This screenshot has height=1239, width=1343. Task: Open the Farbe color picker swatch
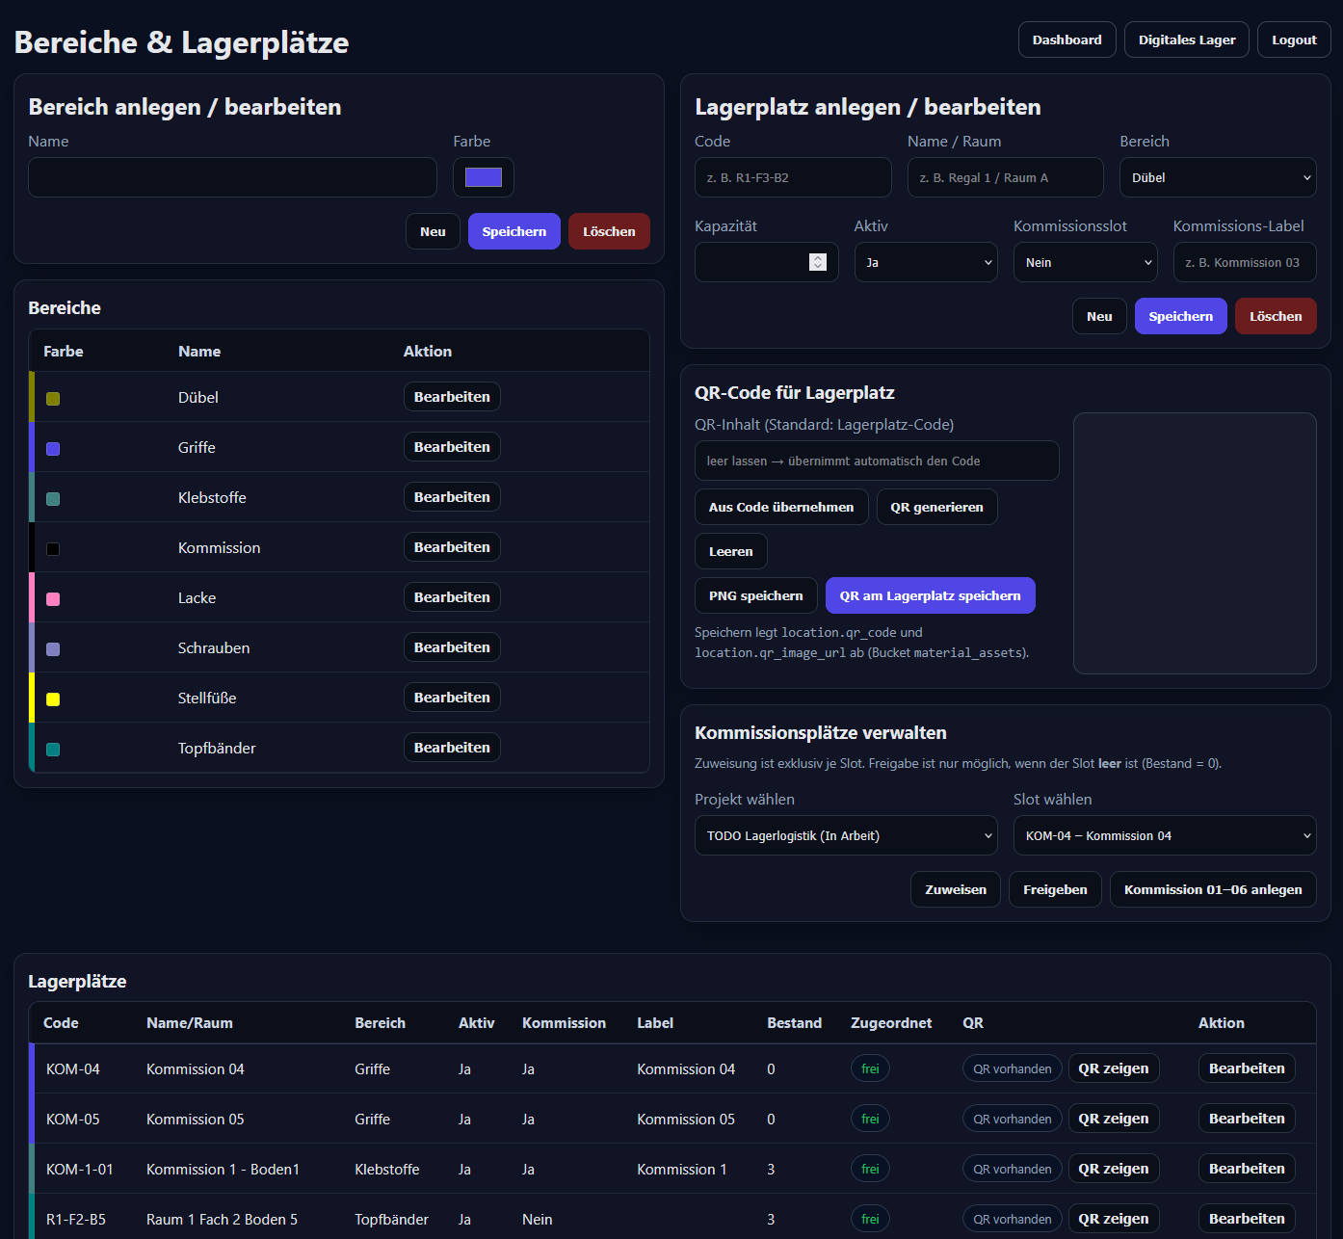pyautogui.click(x=483, y=177)
